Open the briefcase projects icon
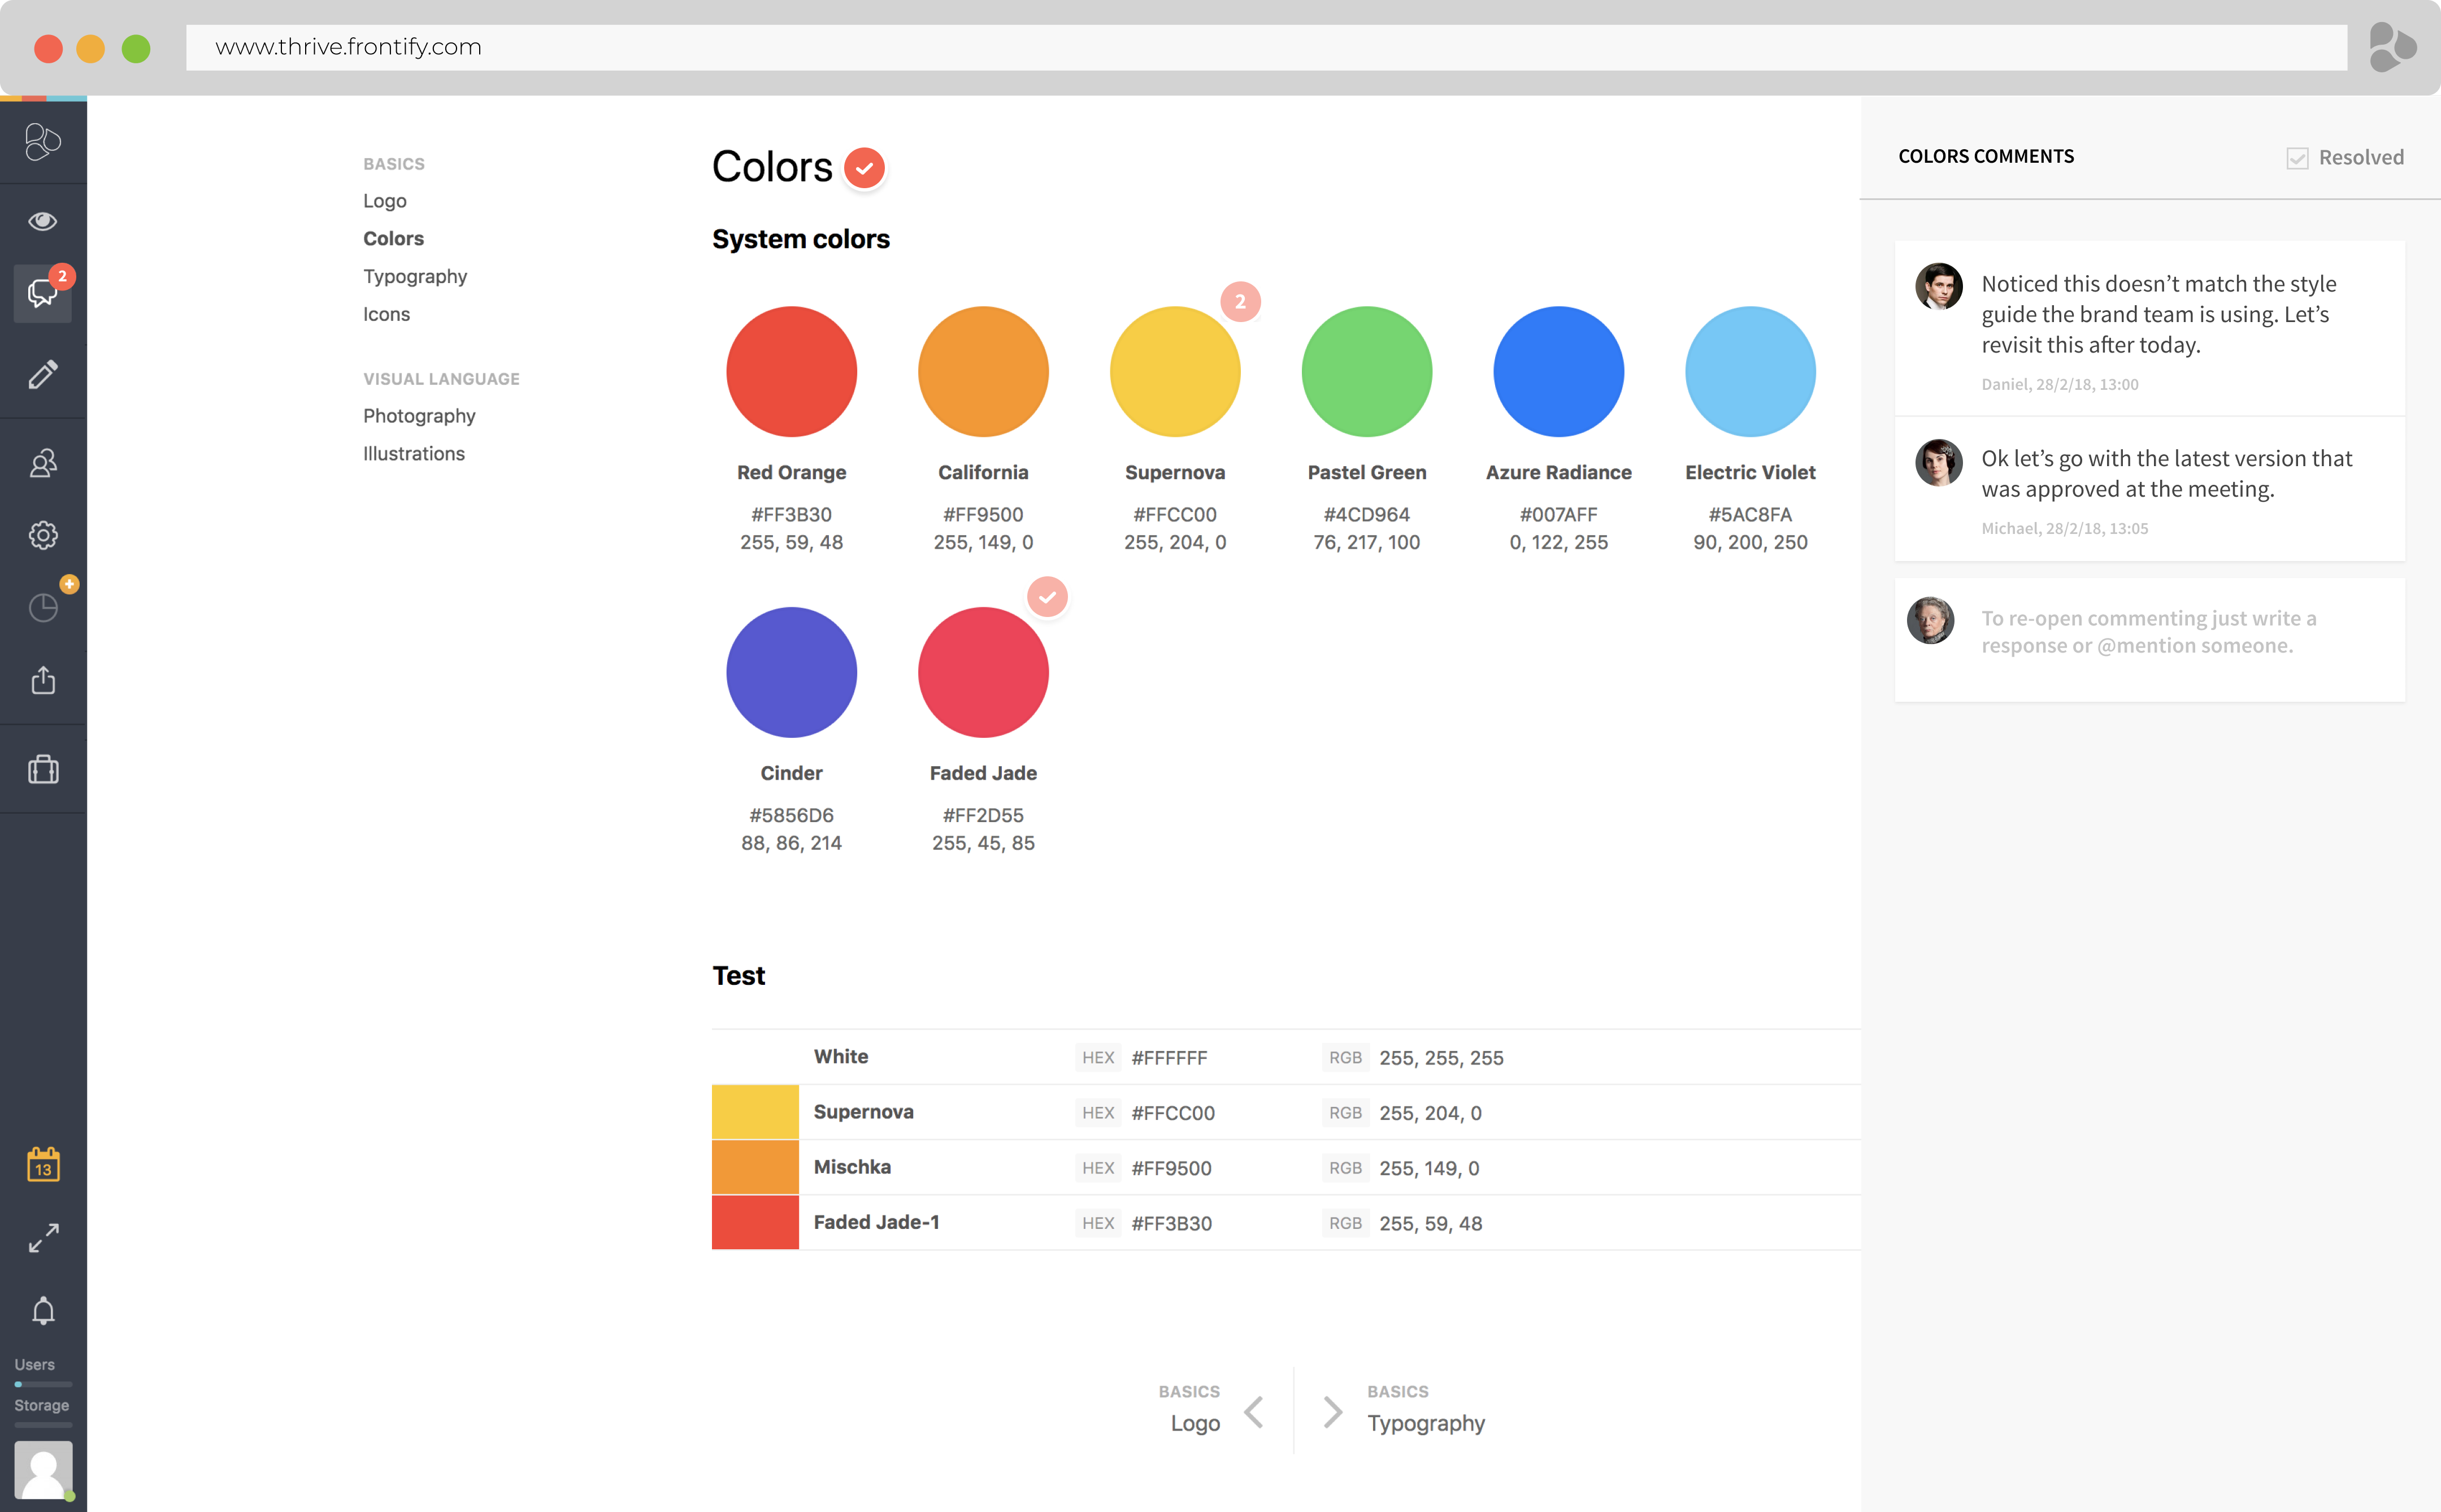This screenshot has height=1512, width=2441. (43, 769)
